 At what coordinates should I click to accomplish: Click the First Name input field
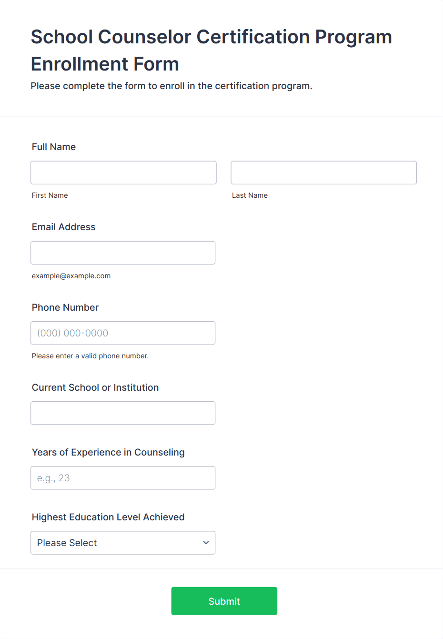click(x=123, y=172)
